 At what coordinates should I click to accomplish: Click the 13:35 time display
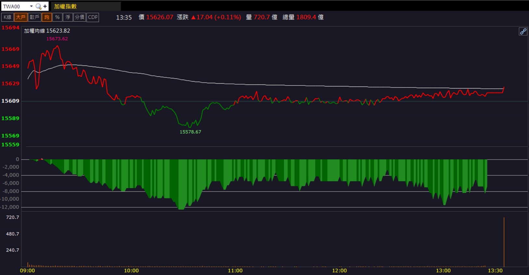coord(124,17)
